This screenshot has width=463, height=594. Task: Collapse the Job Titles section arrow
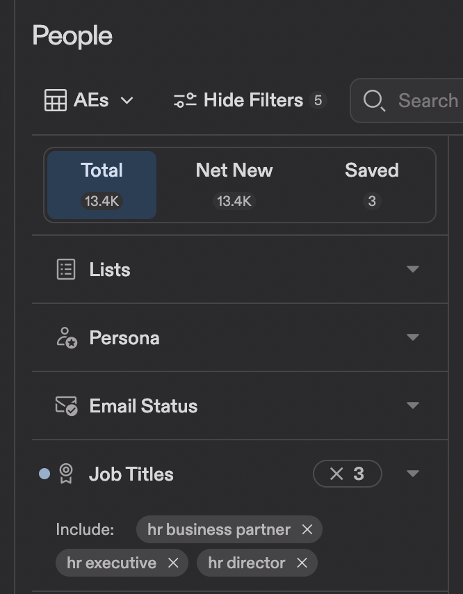(x=413, y=474)
